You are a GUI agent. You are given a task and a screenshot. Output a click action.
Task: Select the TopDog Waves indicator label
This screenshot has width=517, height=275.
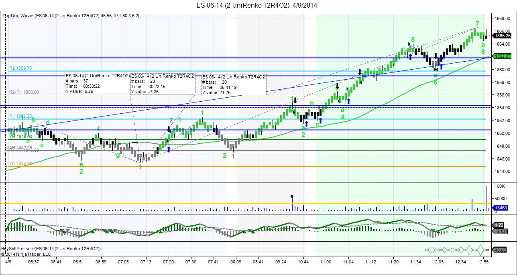(x=71, y=16)
